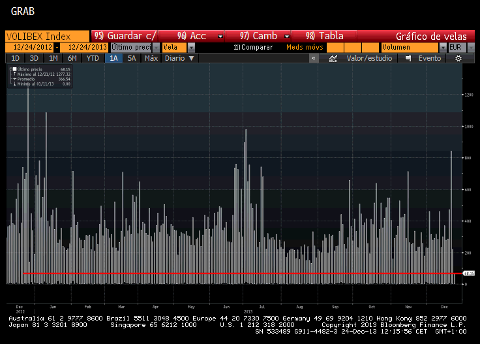Screen dimensions: 480x344
Task: Click the GRAB title text
Action: click(x=23, y=12)
